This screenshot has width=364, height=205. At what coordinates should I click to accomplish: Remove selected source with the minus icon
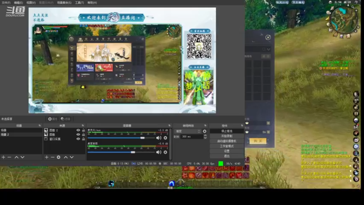pos(52,157)
